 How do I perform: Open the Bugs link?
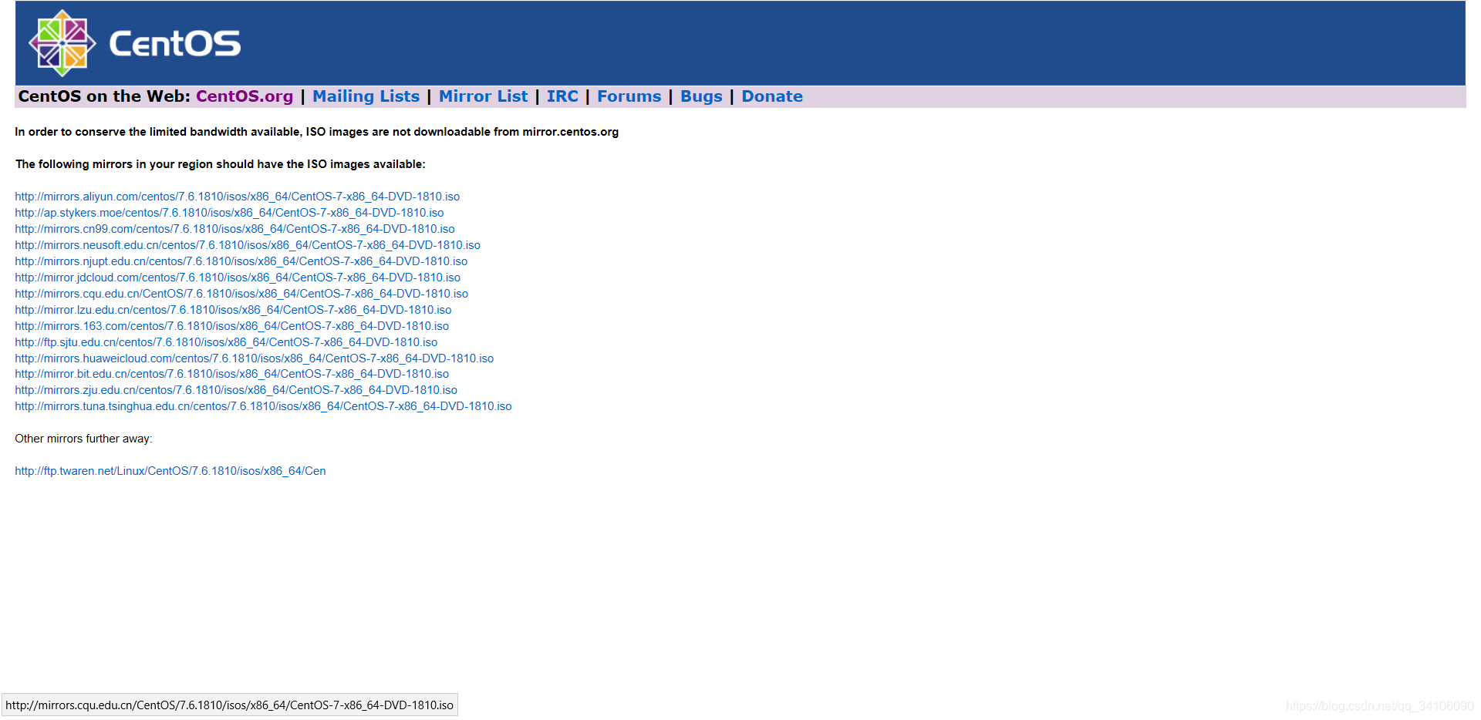[701, 96]
